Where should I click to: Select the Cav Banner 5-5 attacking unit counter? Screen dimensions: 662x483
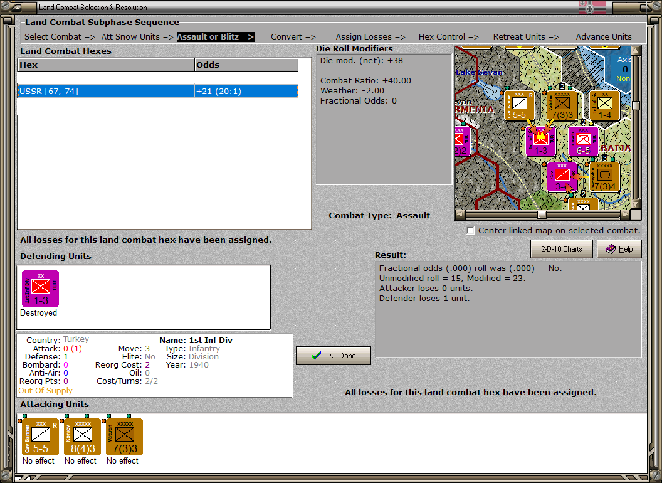coord(40,437)
